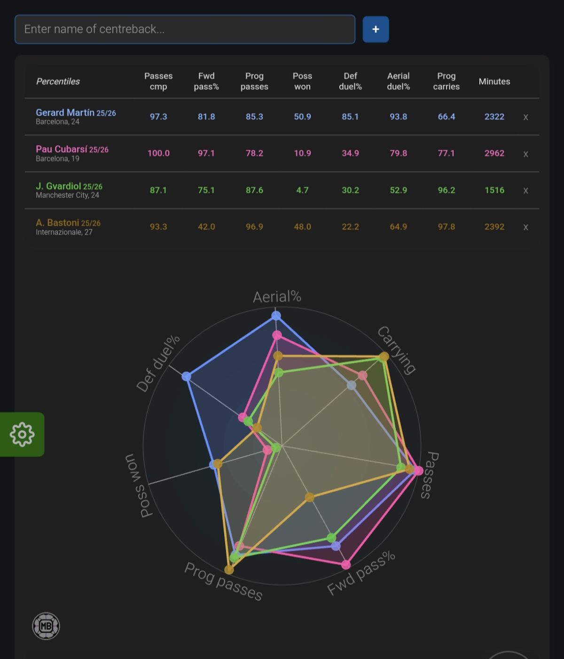
Task: Click the Prog carries column header
Action: tap(446, 81)
